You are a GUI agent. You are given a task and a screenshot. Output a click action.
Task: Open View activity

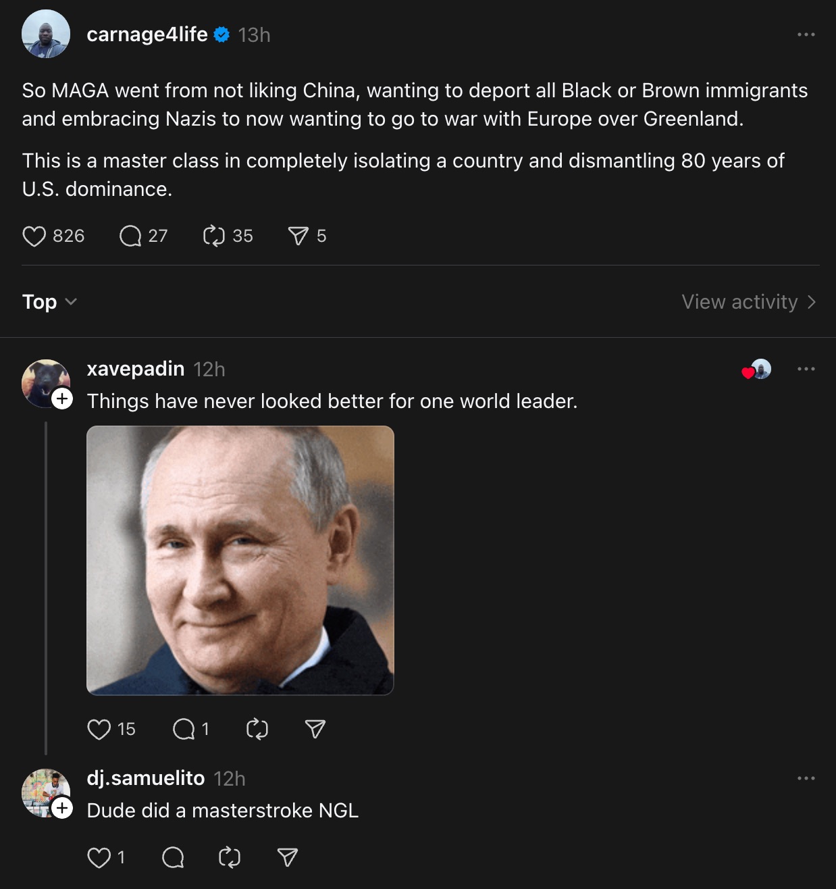[x=747, y=302]
